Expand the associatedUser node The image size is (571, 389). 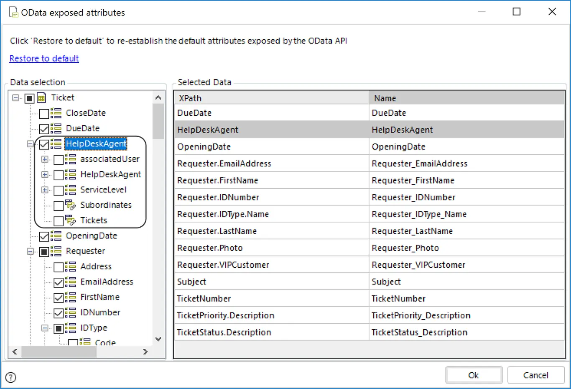[x=45, y=159]
